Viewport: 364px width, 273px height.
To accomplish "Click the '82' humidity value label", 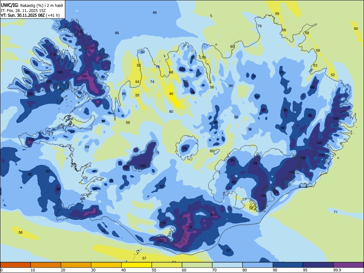I will tap(143, 52).
